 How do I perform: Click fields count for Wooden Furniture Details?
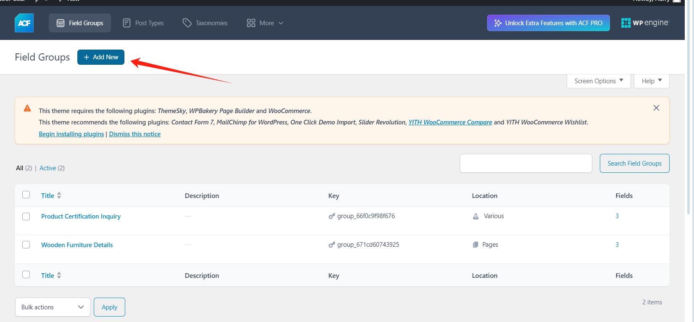[617, 245]
